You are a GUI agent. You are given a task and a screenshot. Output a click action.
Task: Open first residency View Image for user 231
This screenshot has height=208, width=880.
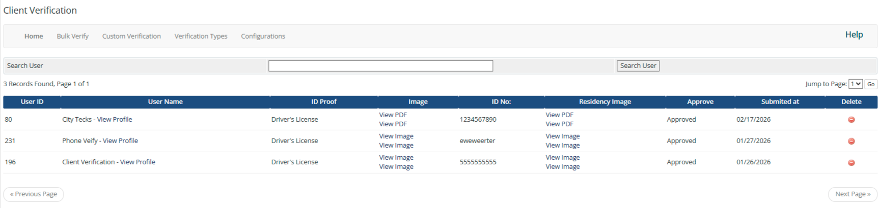[562, 136]
